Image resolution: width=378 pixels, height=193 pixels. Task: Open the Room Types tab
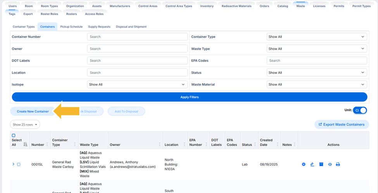49,6
